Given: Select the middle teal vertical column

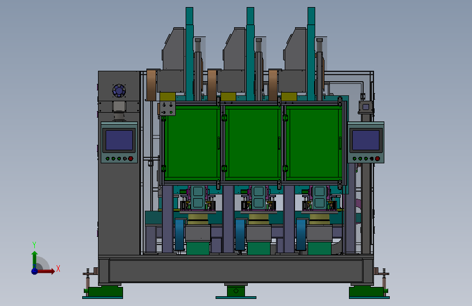Looking at the screenshot, I should 250,54.
